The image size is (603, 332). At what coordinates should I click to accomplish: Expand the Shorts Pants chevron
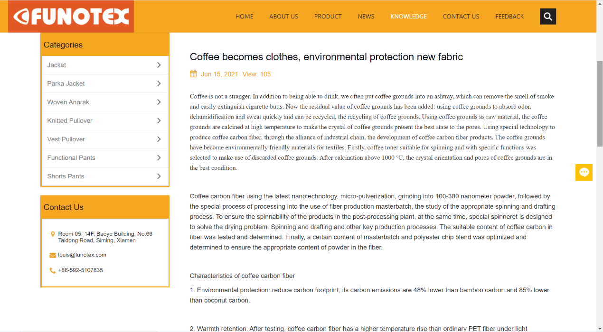click(159, 176)
